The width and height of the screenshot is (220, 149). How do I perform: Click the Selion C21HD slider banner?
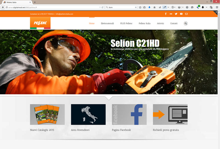[109, 62]
